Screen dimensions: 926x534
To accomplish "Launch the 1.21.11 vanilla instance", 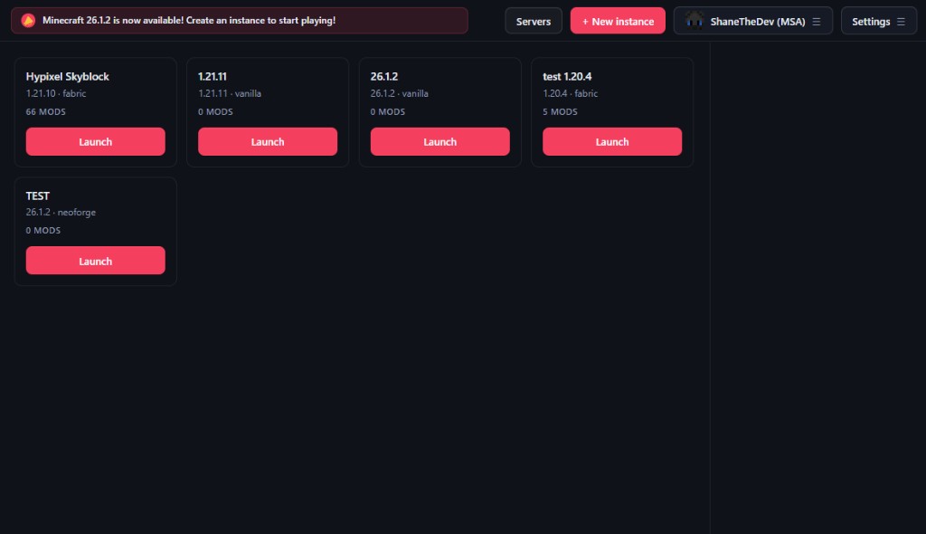I will point(268,141).
